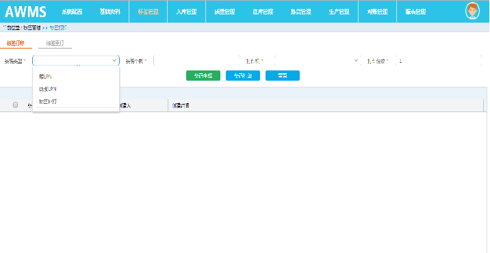Click the green generate barcode button
This screenshot has width=490, height=253.
tap(203, 76)
